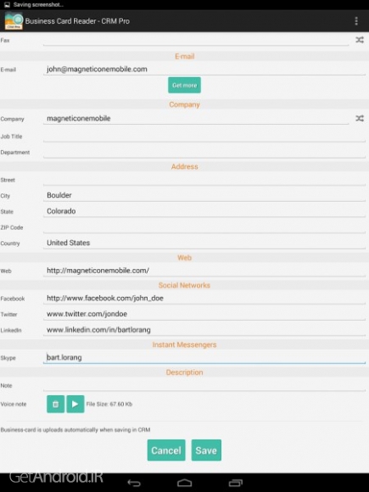Tap the Android back navigation button

tap(134, 483)
